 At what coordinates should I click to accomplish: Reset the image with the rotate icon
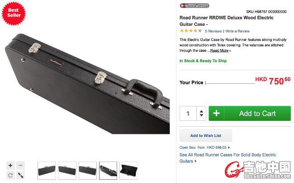coord(10,175)
